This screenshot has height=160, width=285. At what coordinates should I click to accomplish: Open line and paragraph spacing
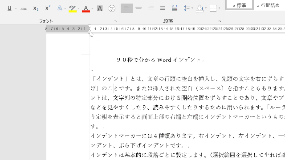(187, 8)
